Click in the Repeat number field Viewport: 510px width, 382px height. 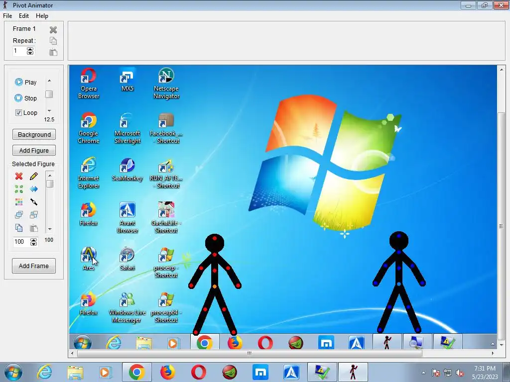point(19,51)
